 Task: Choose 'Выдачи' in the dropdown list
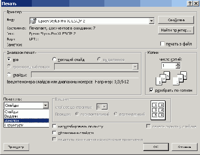point(26,116)
